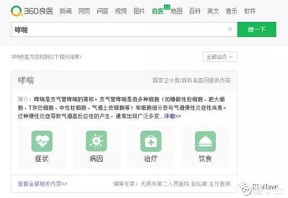Switch to the 软件 tab
The image size is (288, 198).
pos(250,11)
